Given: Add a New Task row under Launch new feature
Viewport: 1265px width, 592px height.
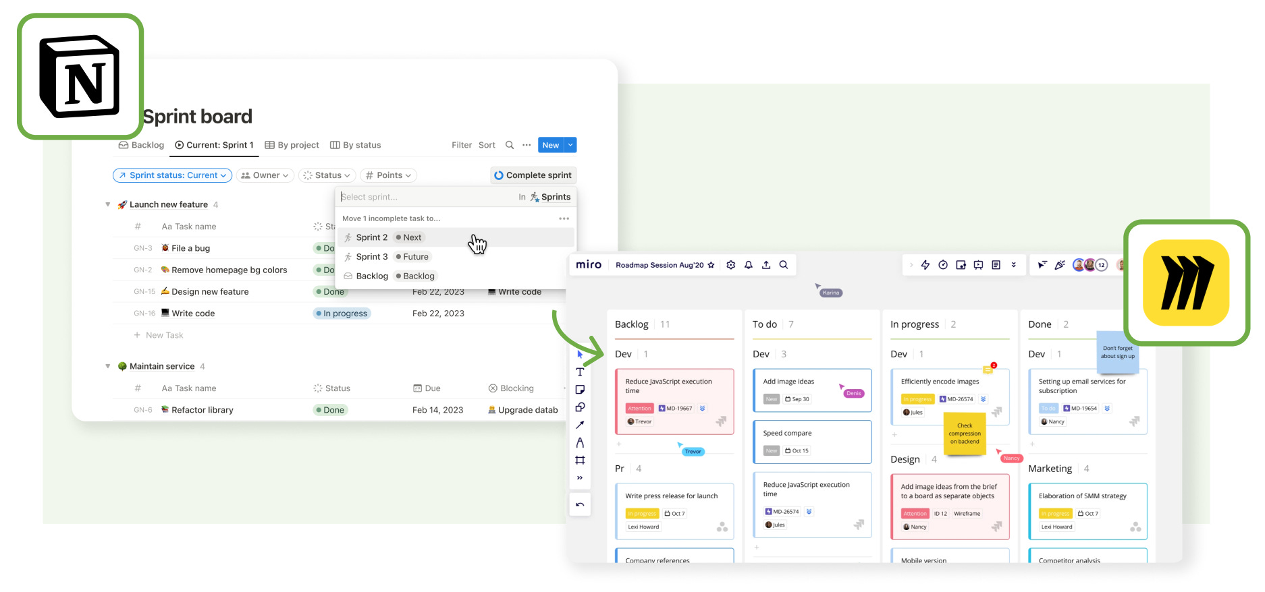Looking at the screenshot, I should (159, 335).
